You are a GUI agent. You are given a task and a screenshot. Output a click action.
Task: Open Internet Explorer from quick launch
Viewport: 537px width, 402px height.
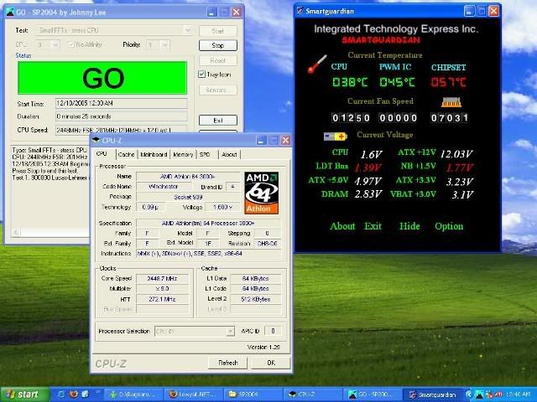click(x=62, y=394)
